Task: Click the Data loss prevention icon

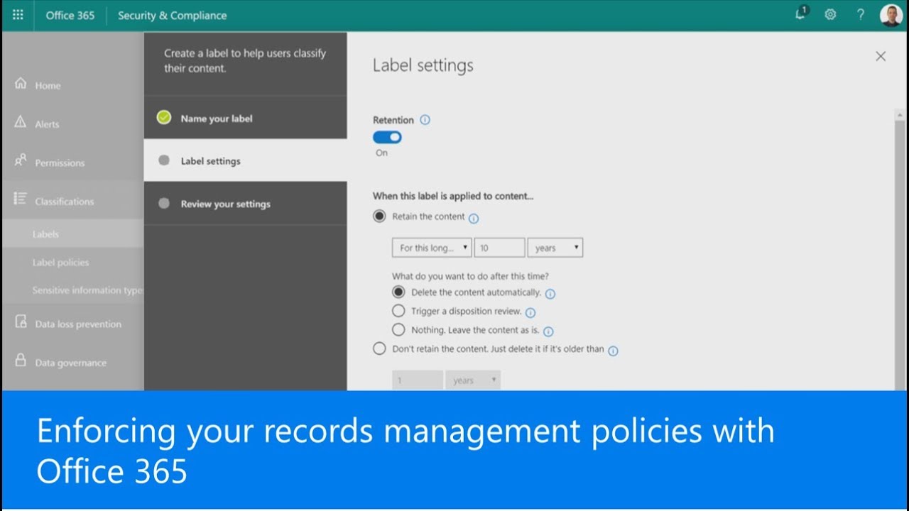Action: [21, 322]
